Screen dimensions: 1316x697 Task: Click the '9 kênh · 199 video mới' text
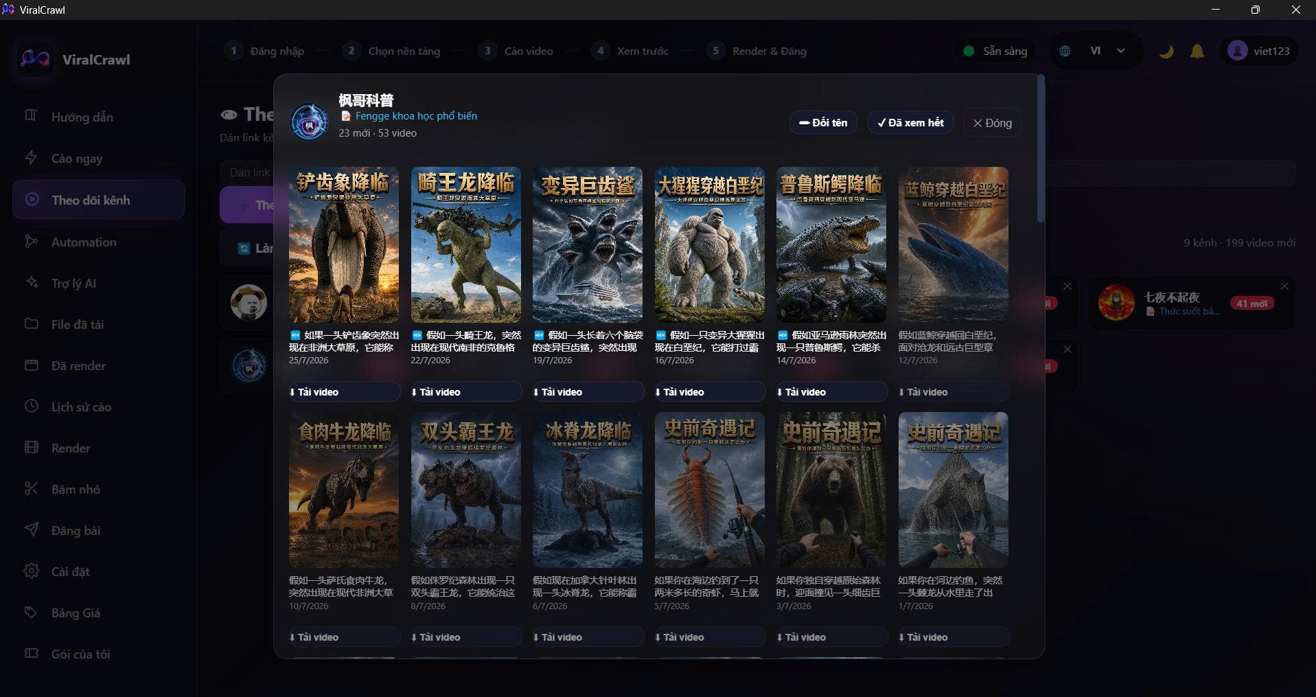[1239, 242]
